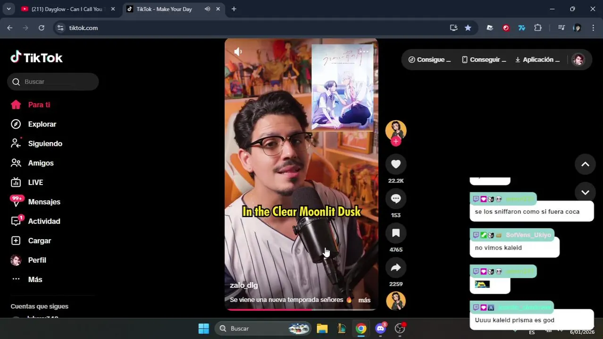This screenshot has height=339, width=603.
Task: Go to the Explorar page
Action: click(x=33, y=124)
